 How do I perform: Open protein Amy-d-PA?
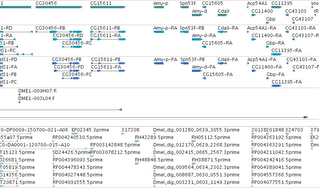204,67
